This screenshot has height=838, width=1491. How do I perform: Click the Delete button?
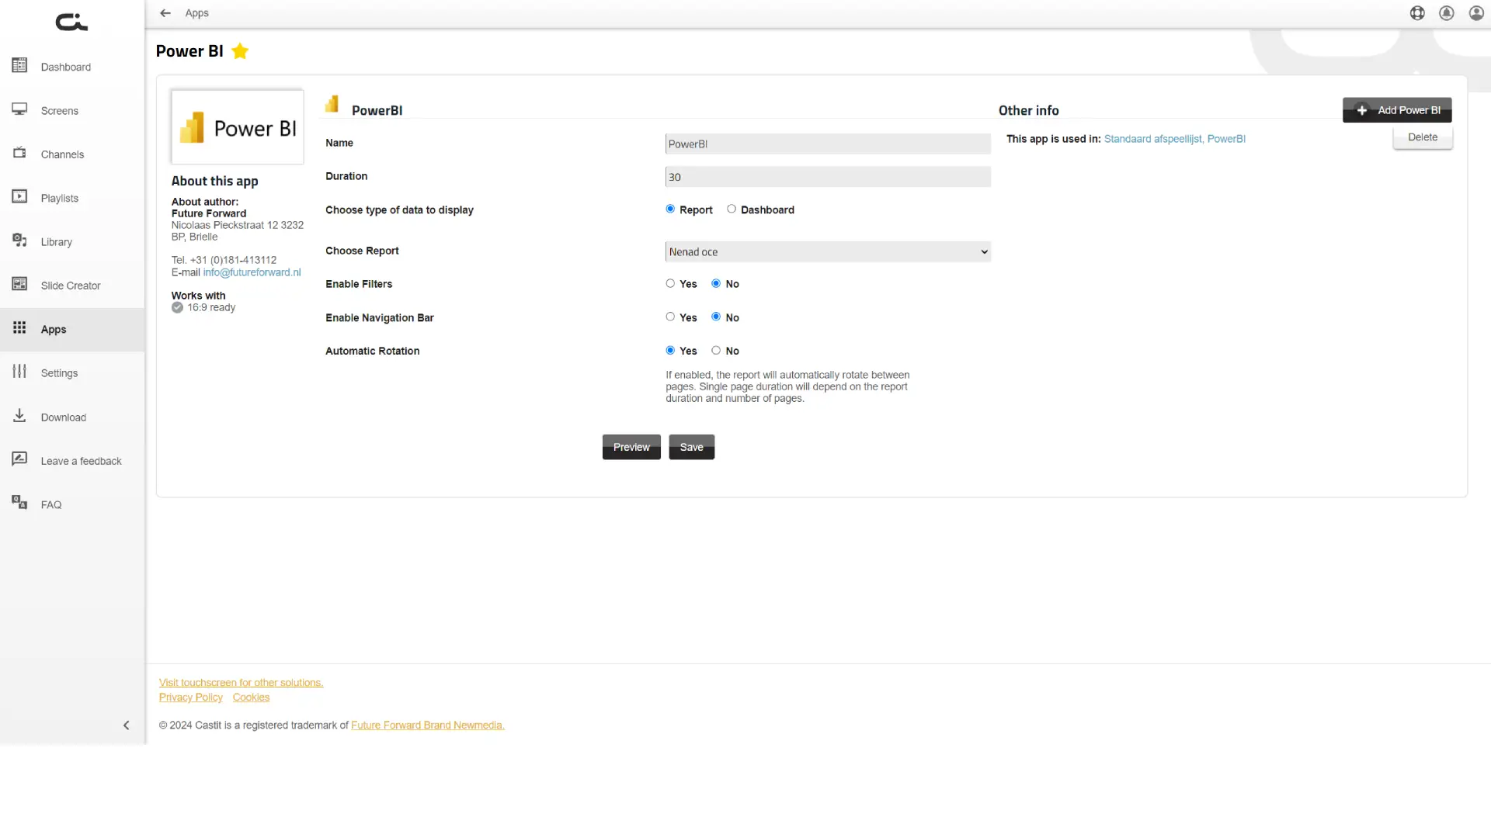coord(1423,137)
